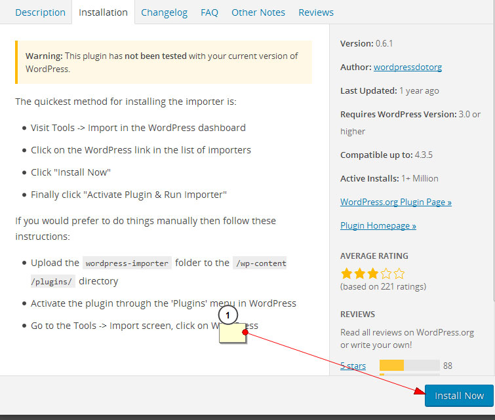Go to the Reviews tab
The width and height of the screenshot is (495, 420).
316,12
